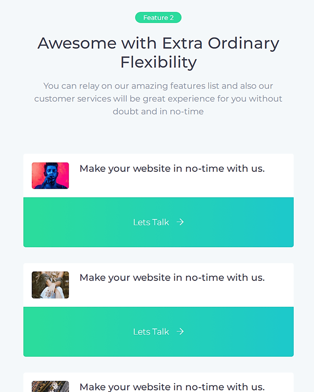Open the aerial cityscape thumbnail in the third card

50,388
